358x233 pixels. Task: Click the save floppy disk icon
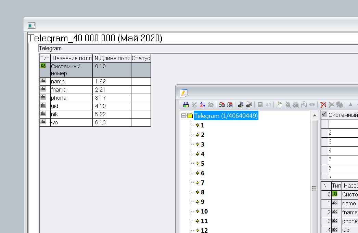click(x=260, y=105)
